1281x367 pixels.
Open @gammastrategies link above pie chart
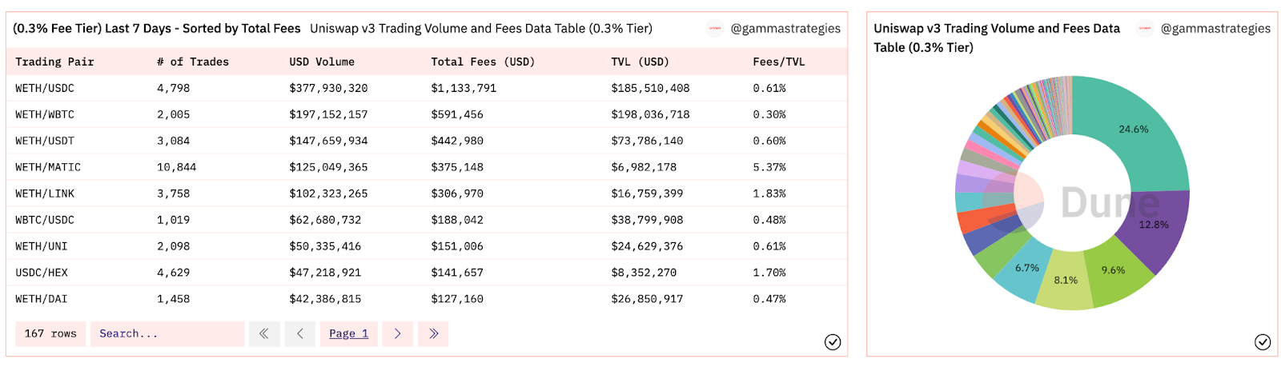tap(1215, 29)
